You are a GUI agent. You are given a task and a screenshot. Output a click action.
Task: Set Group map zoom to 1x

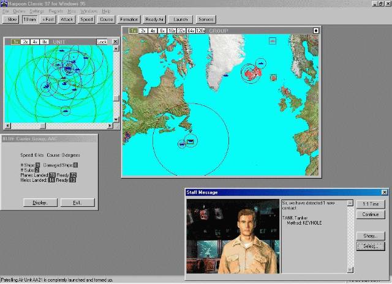click(x=134, y=31)
